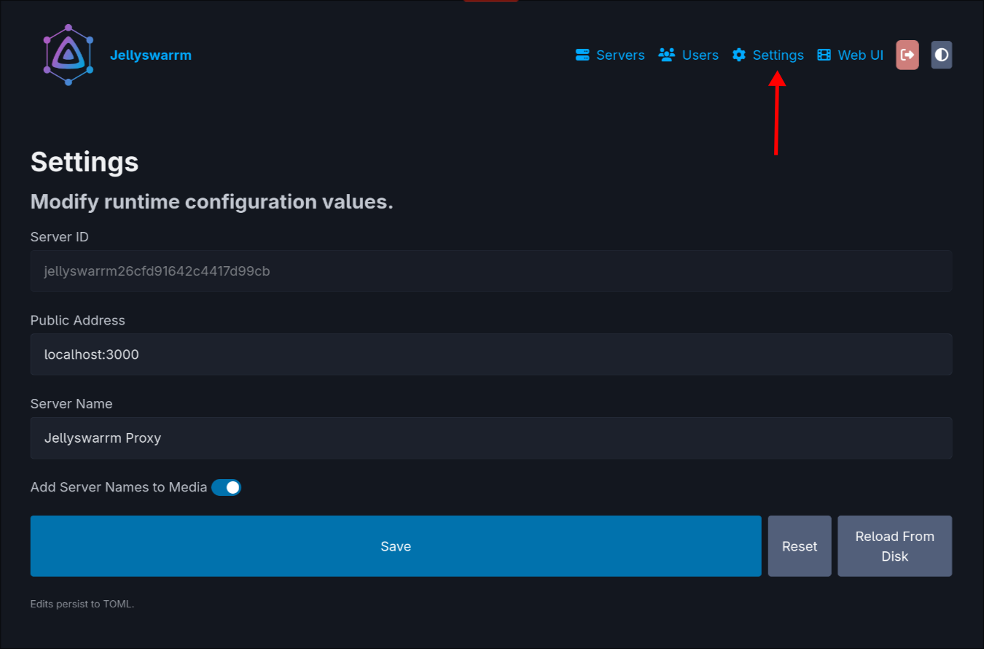Save the configuration changes
The height and width of the screenshot is (649, 984).
pyautogui.click(x=396, y=546)
